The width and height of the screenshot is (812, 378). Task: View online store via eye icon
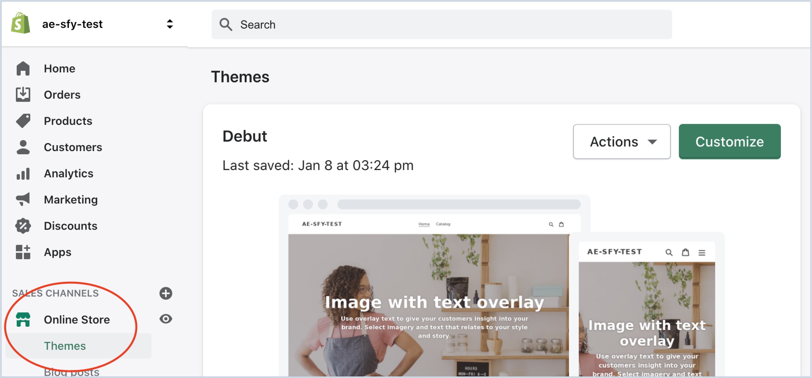[166, 319]
